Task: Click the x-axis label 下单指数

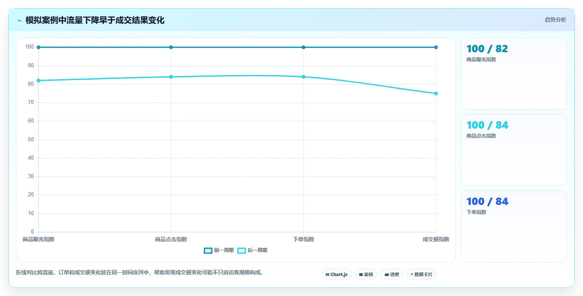Action: point(303,239)
